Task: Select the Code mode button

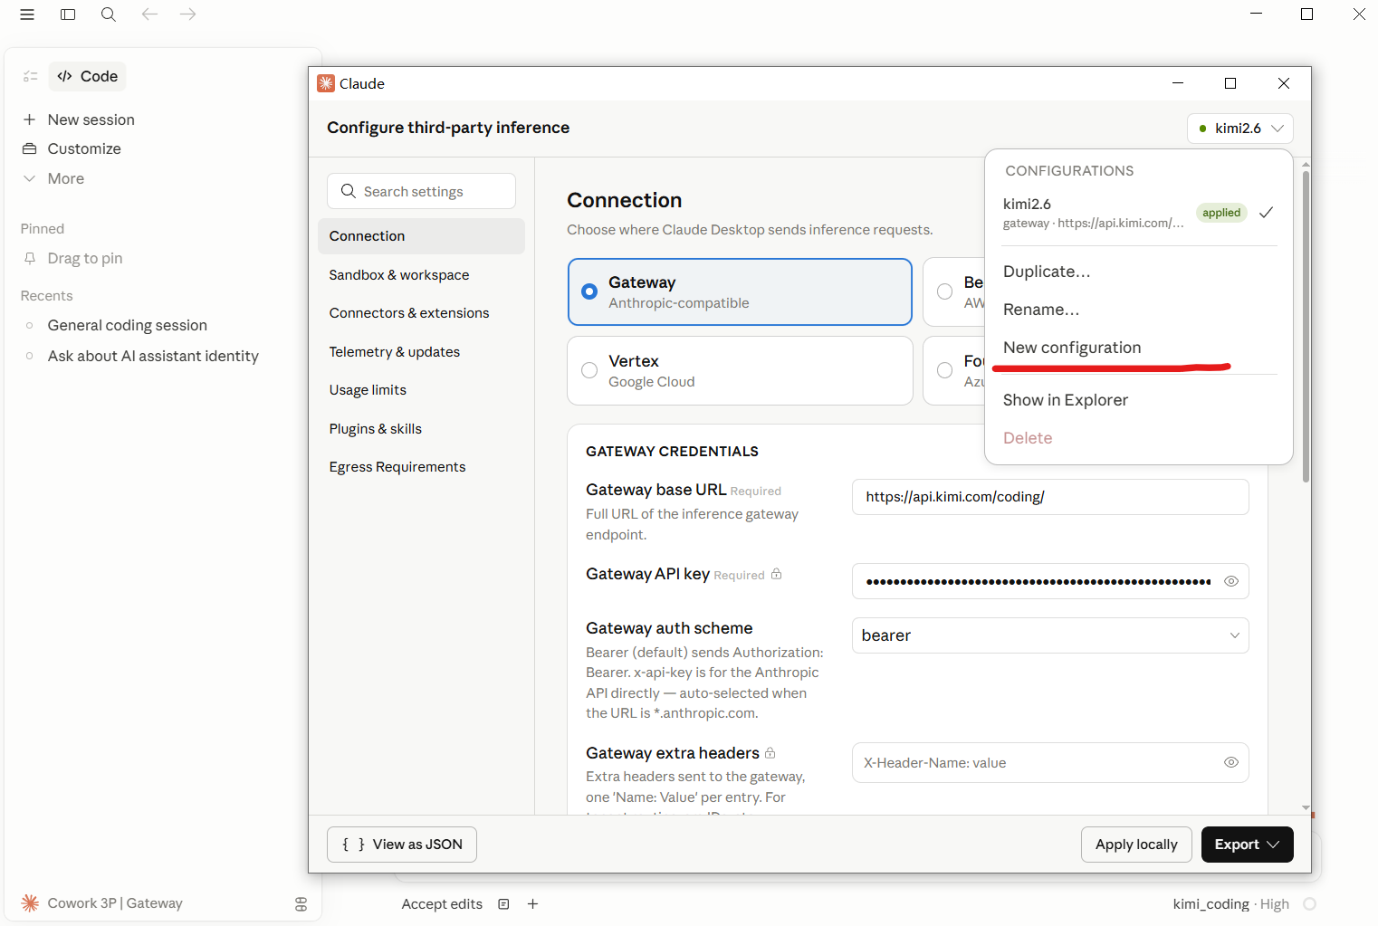Action: click(x=88, y=76)
